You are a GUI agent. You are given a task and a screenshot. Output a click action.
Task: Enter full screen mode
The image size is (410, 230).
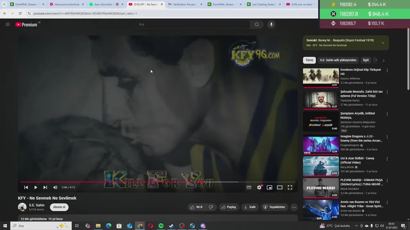pos(290,188)
